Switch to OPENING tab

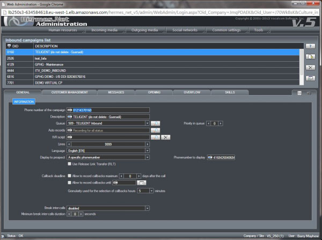(x=154, y=92)
